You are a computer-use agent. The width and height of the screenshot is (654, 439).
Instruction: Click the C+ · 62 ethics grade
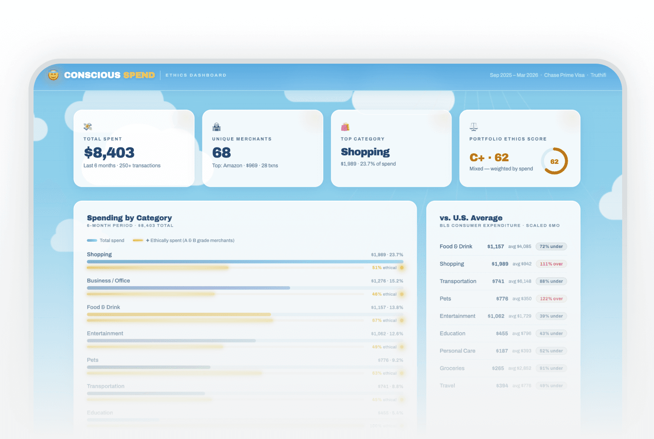tap(489, 158)
